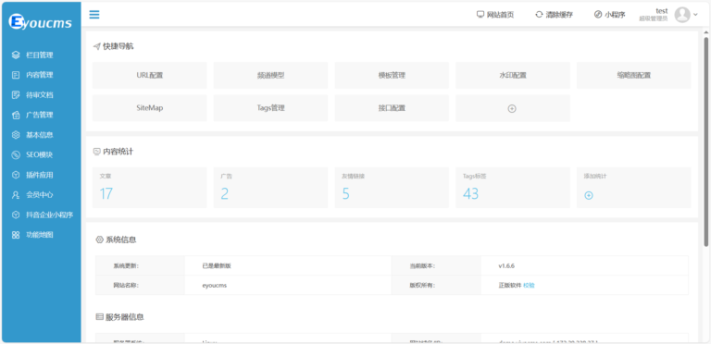Open 基本信息 in the sidebar

click(x=40, y=135)
